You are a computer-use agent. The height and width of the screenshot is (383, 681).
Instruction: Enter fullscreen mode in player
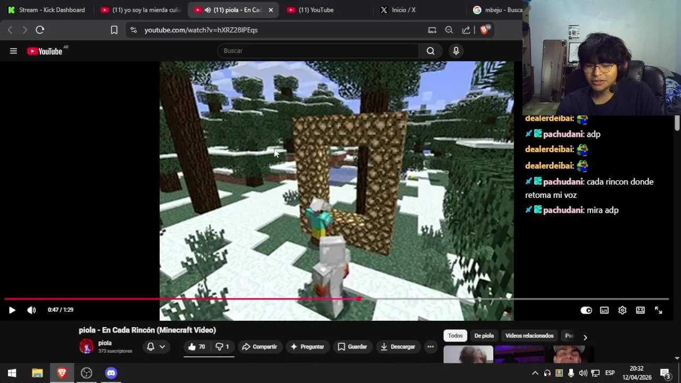tap(659, 310)
